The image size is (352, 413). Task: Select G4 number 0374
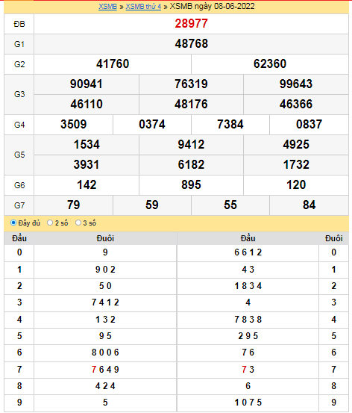[152, 124]
